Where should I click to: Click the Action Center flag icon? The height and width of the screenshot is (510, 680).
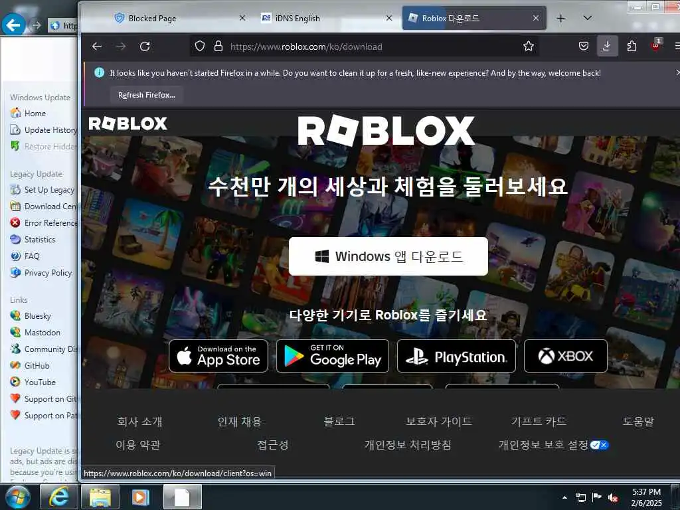597,497
